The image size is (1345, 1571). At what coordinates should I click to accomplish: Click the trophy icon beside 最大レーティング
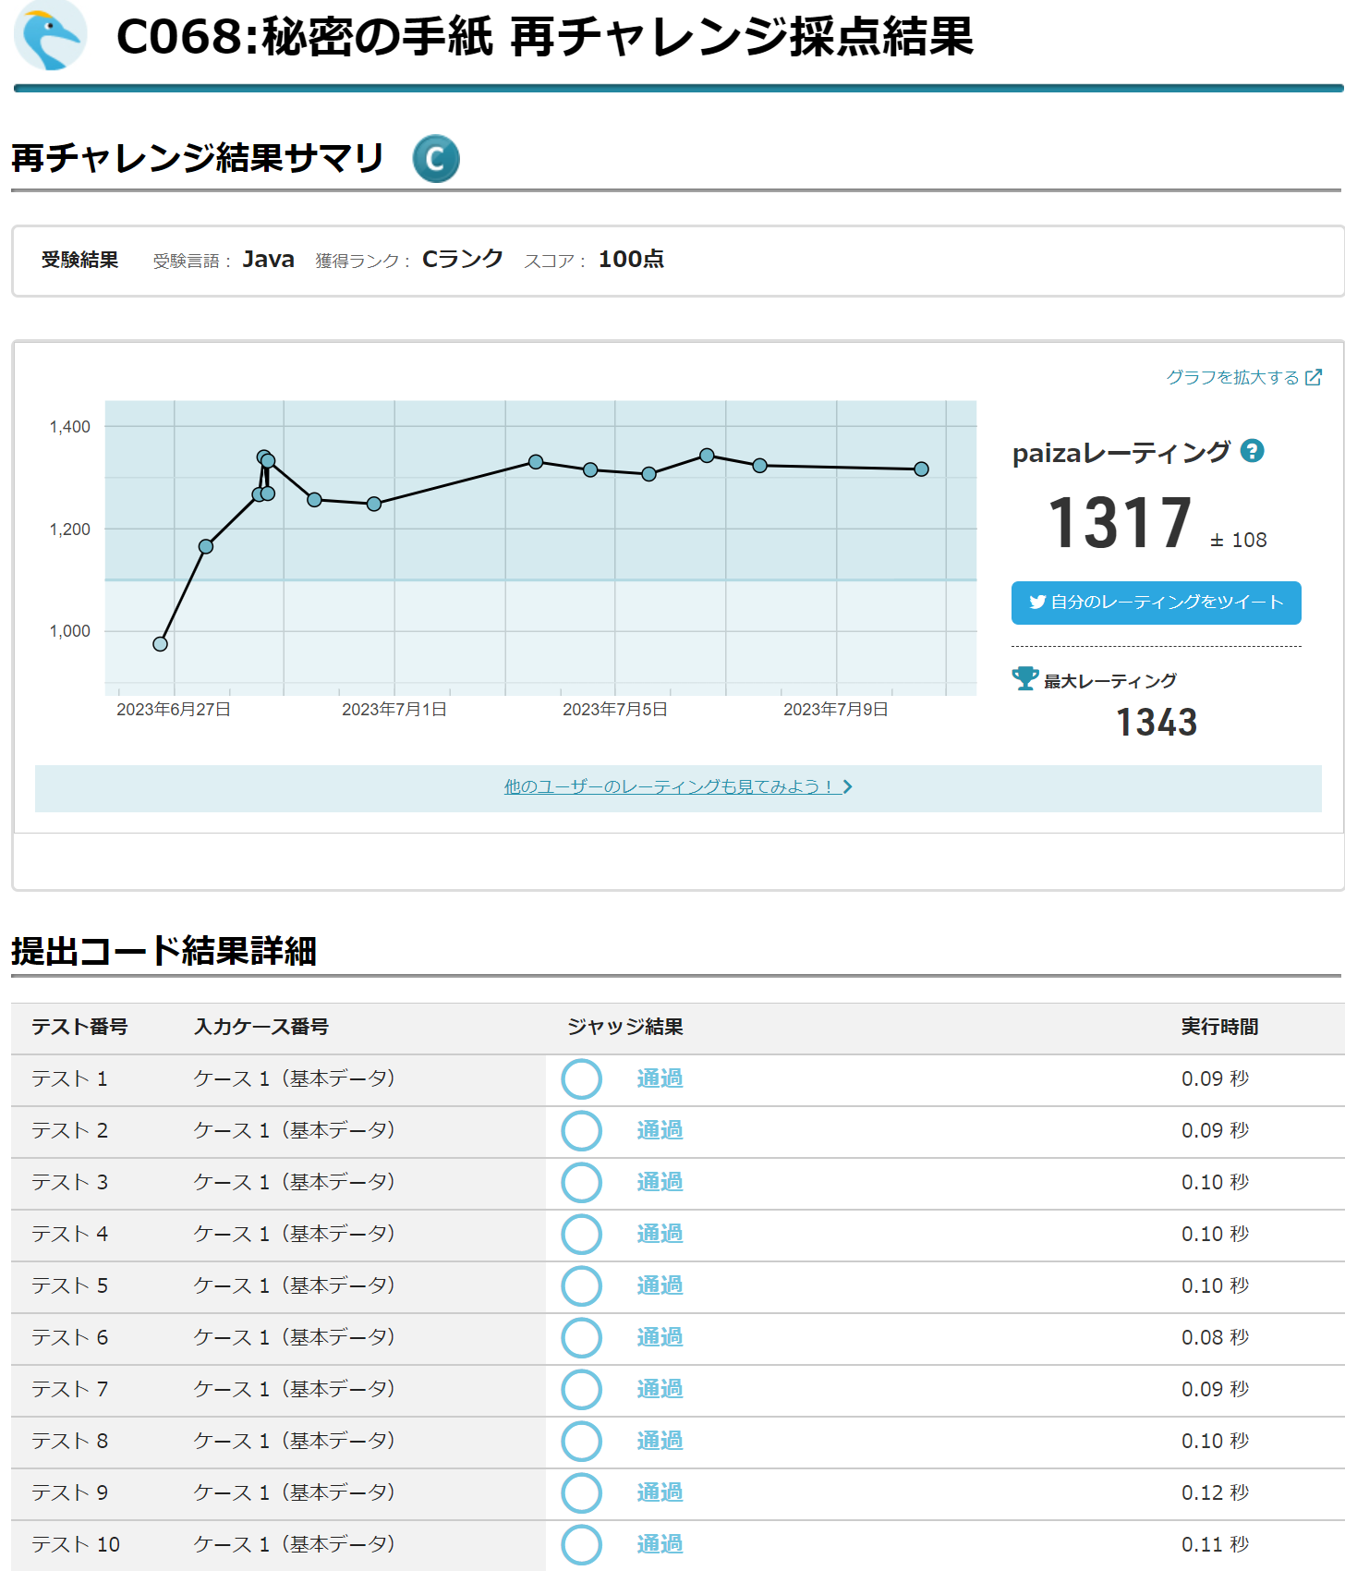click(1024, 679)
